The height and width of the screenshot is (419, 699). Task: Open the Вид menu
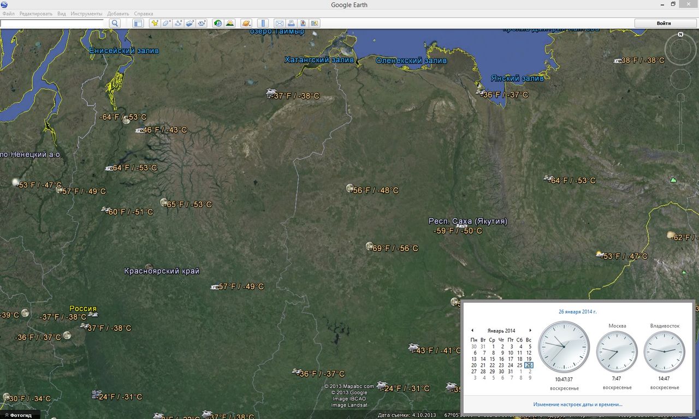[x=62, y=14]
